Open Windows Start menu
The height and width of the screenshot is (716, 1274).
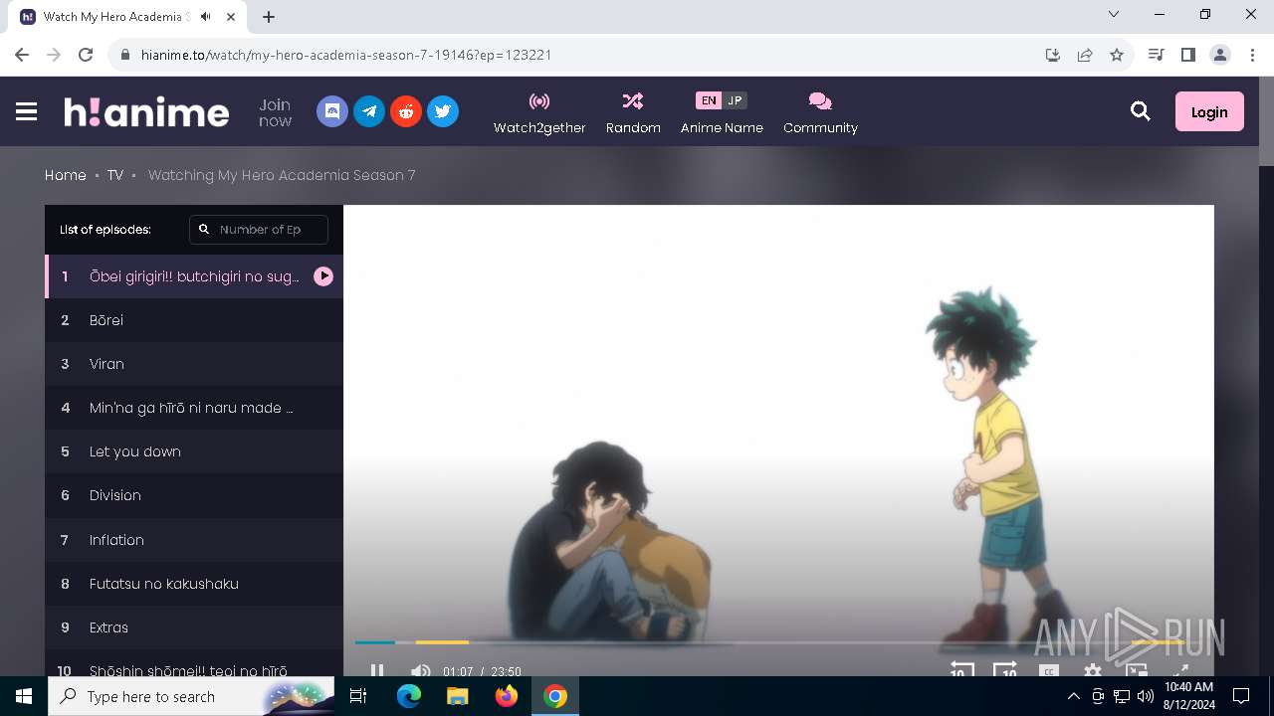tap(24, 696)
